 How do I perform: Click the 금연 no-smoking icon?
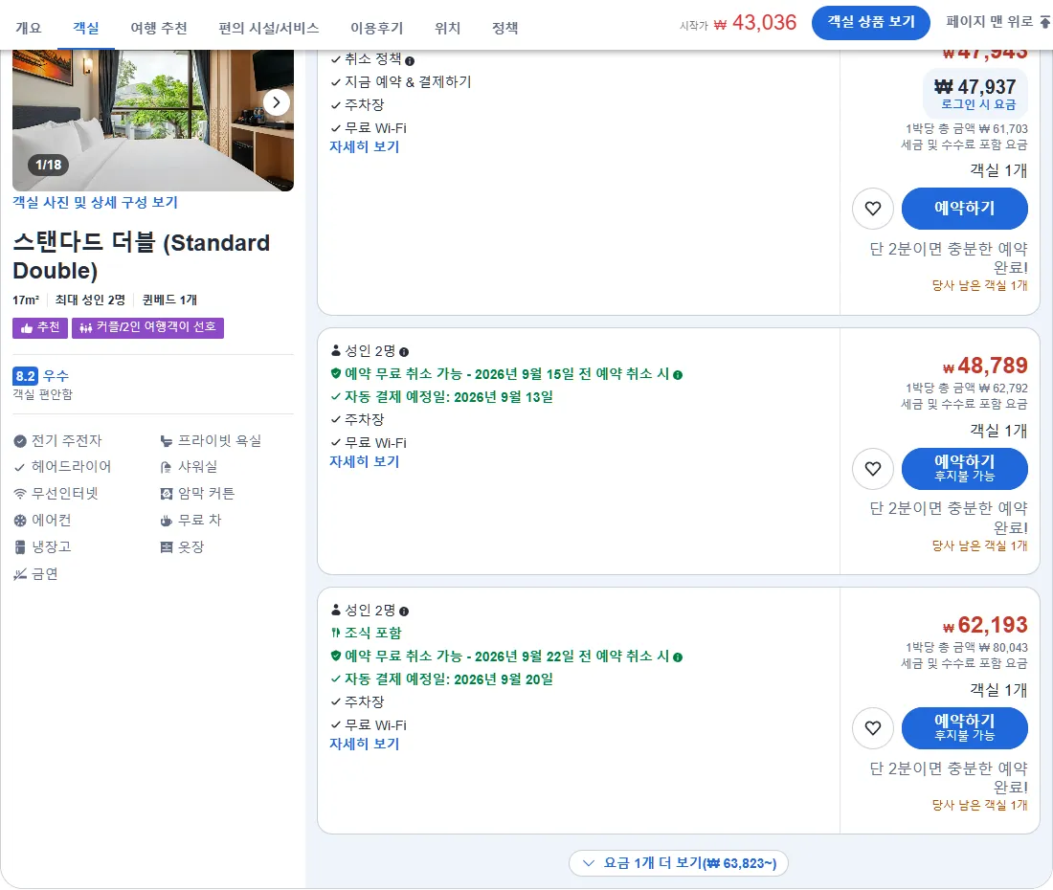[x=20, y=574]
